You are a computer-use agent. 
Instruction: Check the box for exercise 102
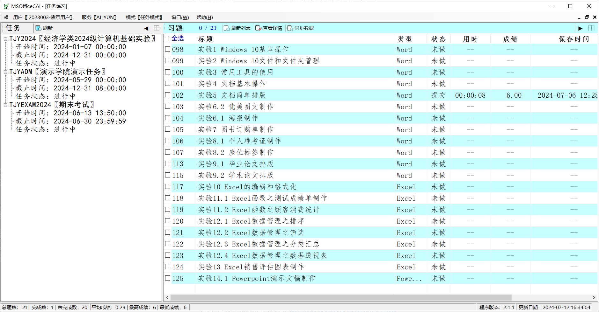168,95
